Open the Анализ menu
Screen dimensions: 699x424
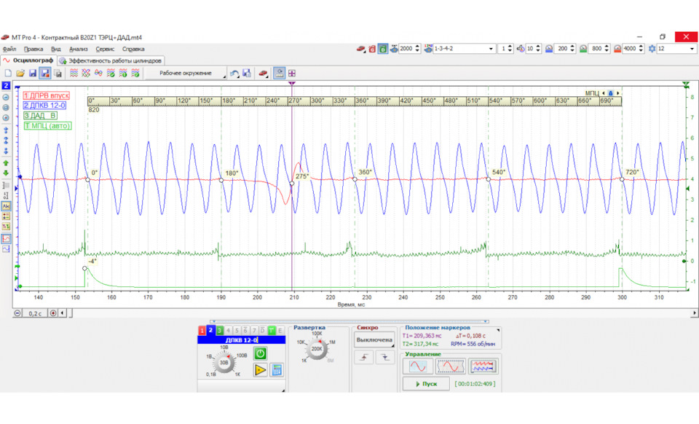(x=79, y=49)
